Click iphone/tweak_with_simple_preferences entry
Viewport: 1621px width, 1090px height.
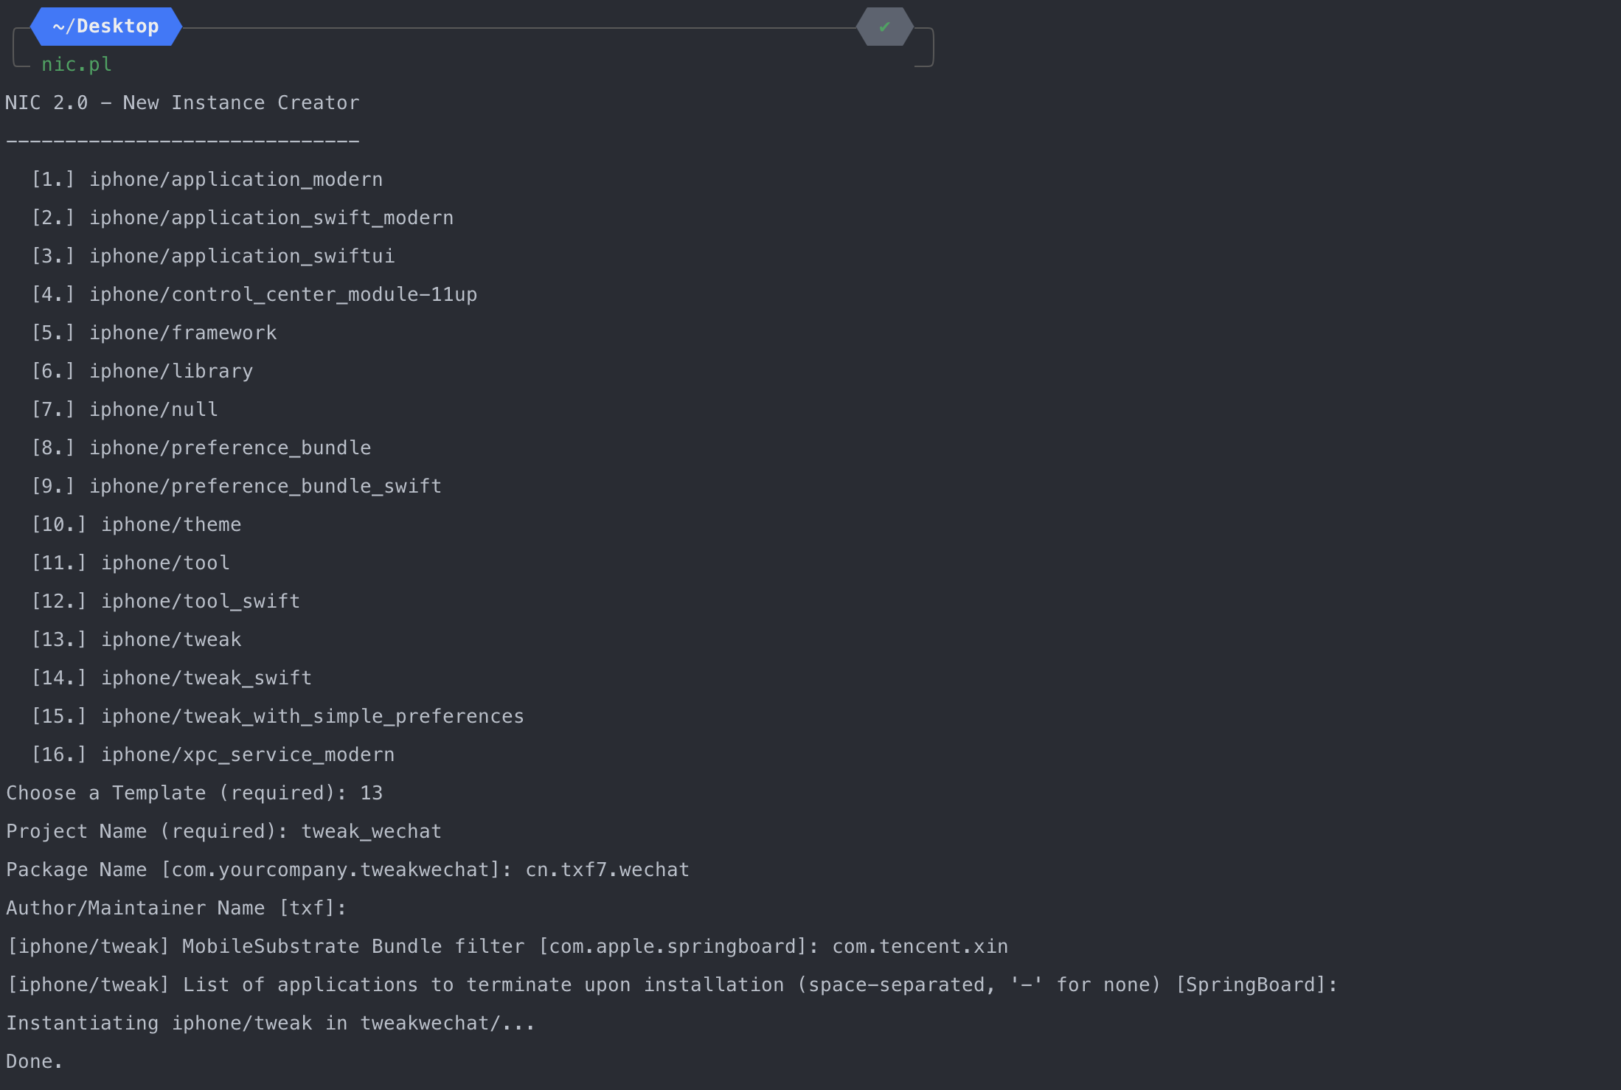[278, 716]
